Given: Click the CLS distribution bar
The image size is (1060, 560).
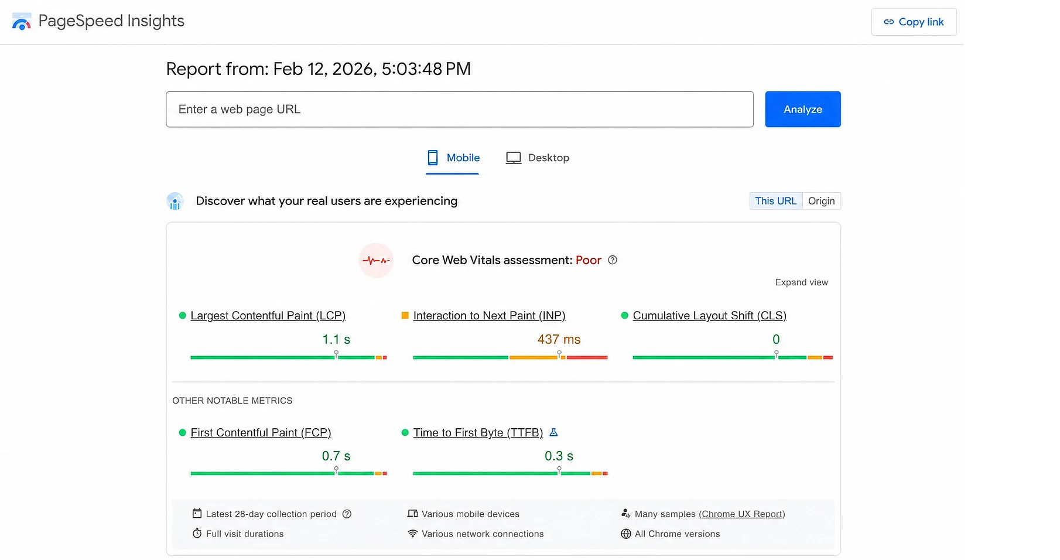Looking at the screenshot, I should click(x=733, y=357).
